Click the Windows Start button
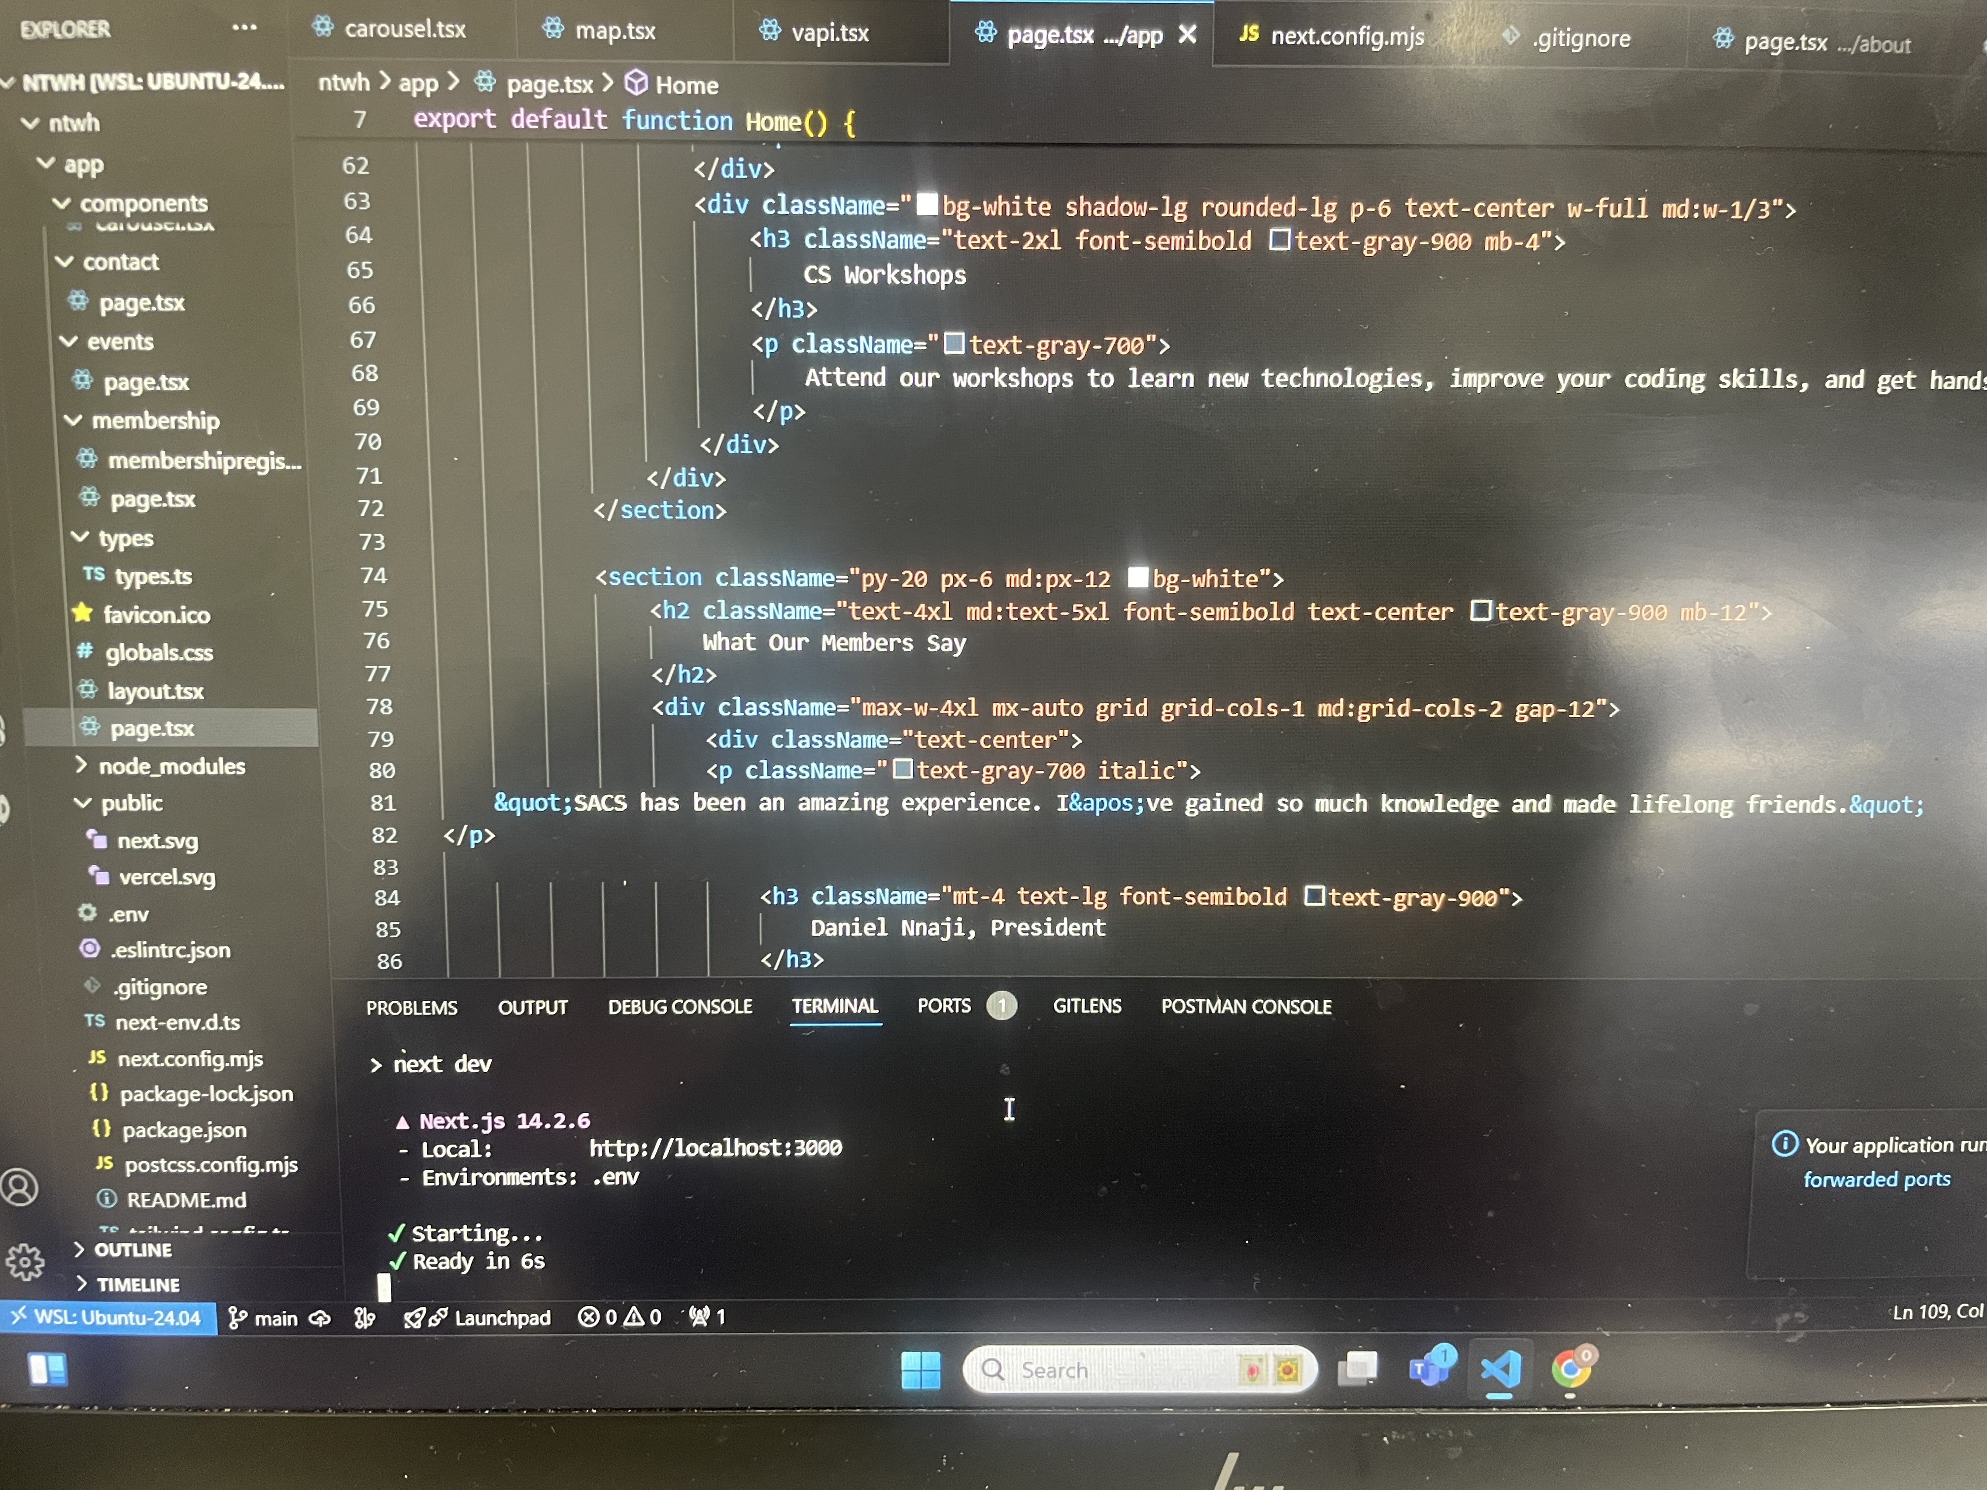 920,1370
